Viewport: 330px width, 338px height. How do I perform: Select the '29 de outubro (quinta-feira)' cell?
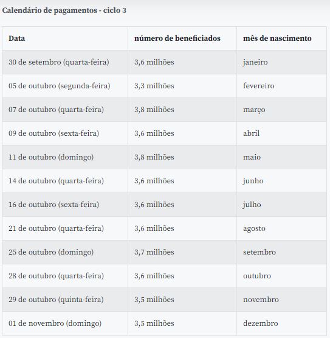pos(65,300)
